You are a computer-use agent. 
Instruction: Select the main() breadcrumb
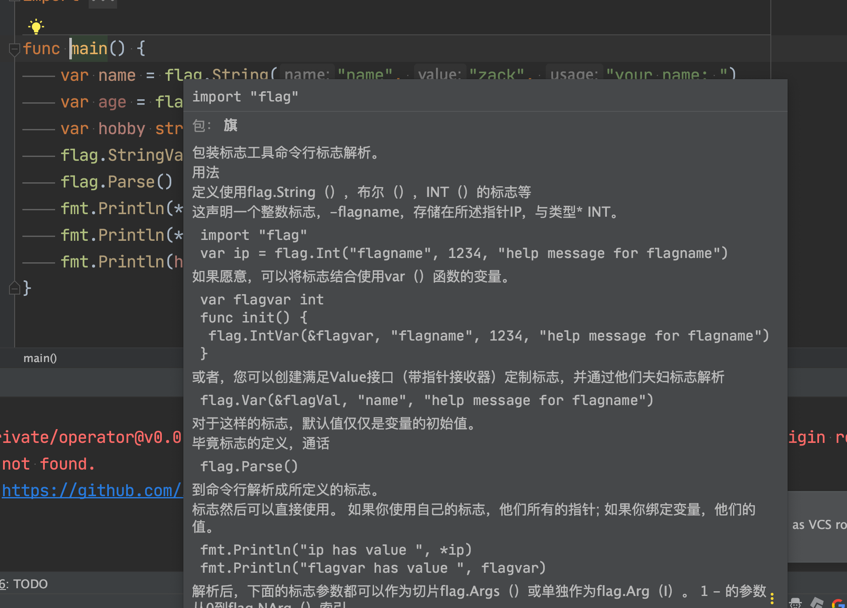(40, 358)
